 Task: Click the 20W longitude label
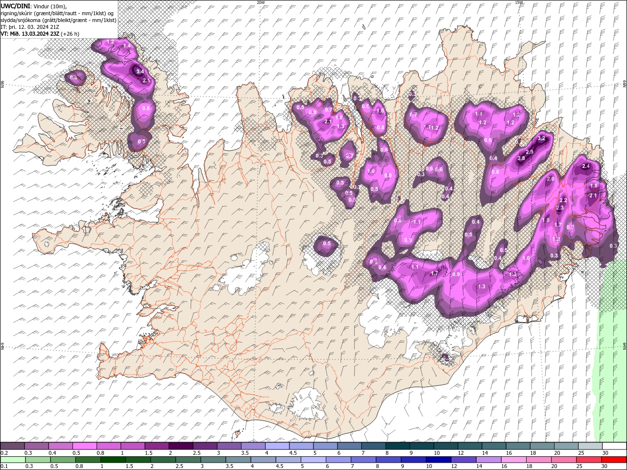tap(261, 2)
